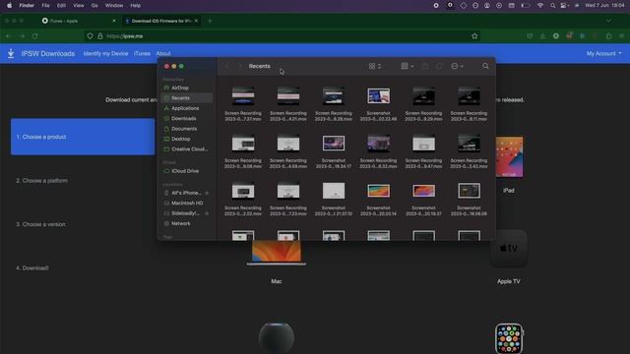Expand the list all tabs chevron

point(608,21)
